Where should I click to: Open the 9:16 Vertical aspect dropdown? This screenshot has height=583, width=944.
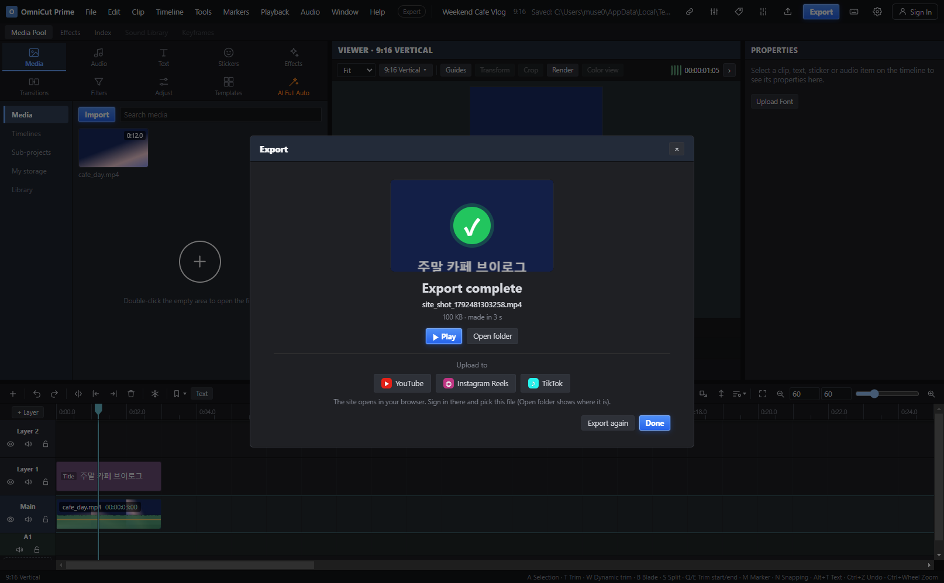coord(405,70)
